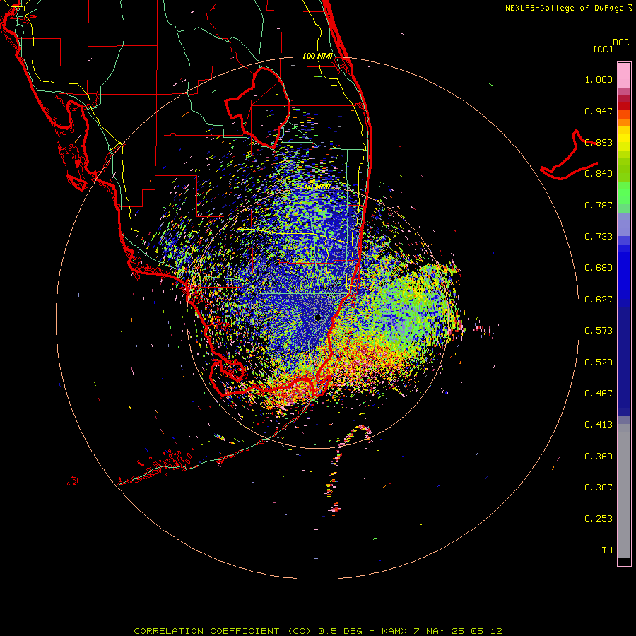Click the Bahamas island outline
Image resolution: width=636 pixels, height=636 pixels.
[x=570, y=155]
